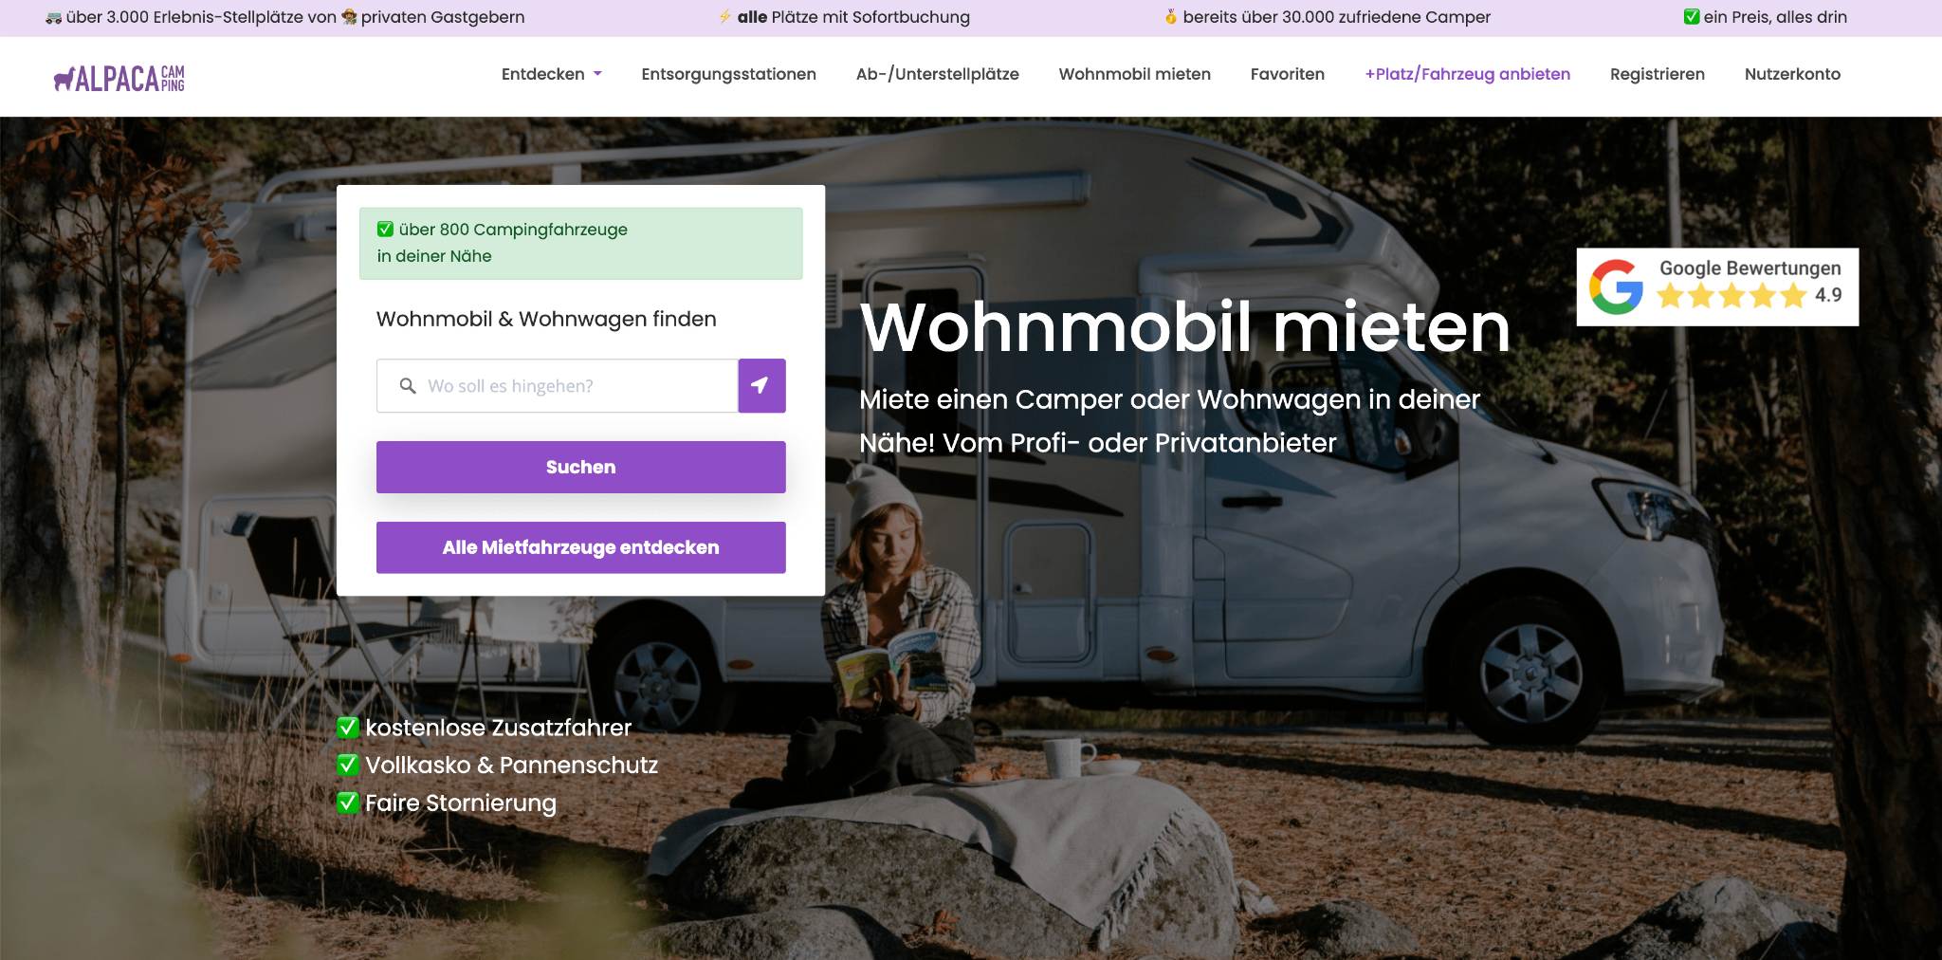Click 'Alle Mietfahrzeuge entdecken' button
This screenshot has height=960, width=1942.
coord(581,547)
